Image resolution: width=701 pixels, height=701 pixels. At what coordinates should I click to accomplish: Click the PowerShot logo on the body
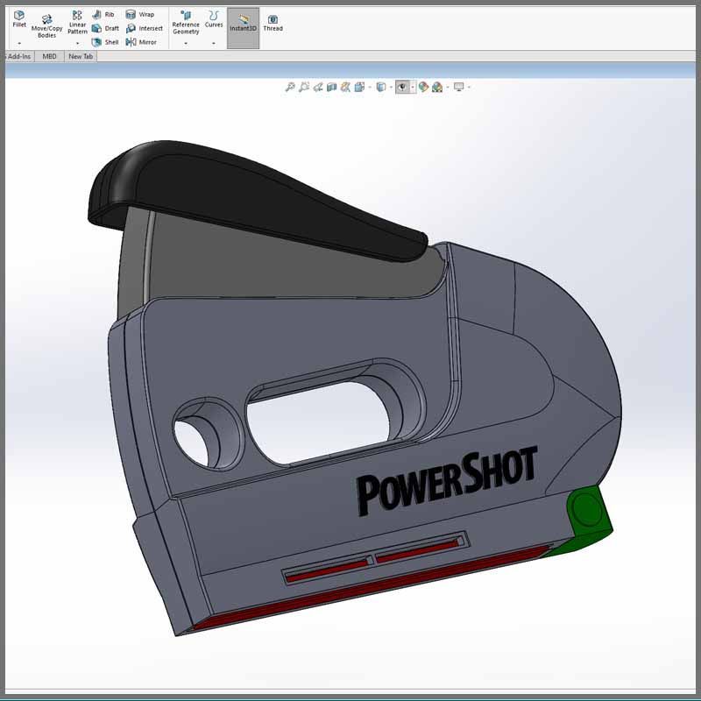446,483
